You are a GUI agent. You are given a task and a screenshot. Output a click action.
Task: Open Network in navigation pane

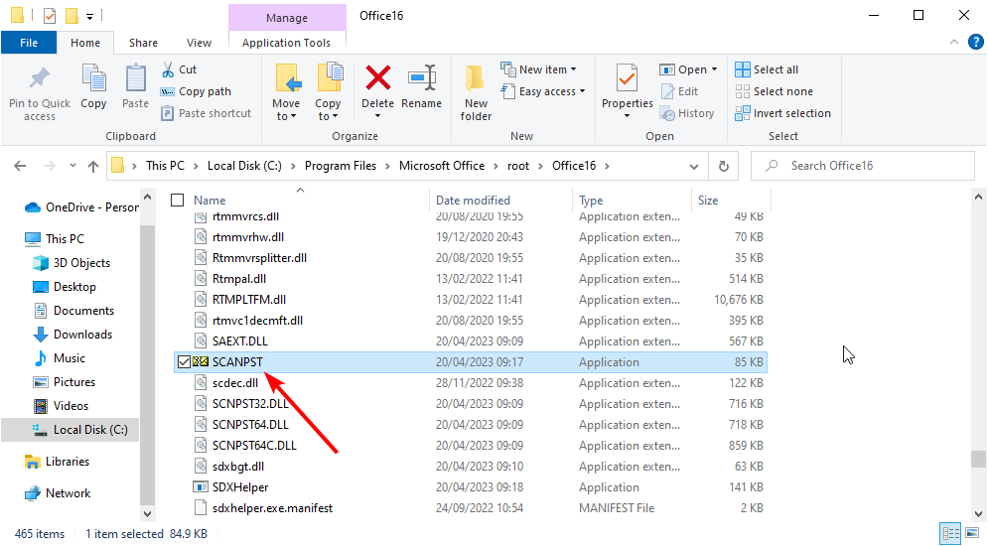pyautogui.click(x=69, y=493)
